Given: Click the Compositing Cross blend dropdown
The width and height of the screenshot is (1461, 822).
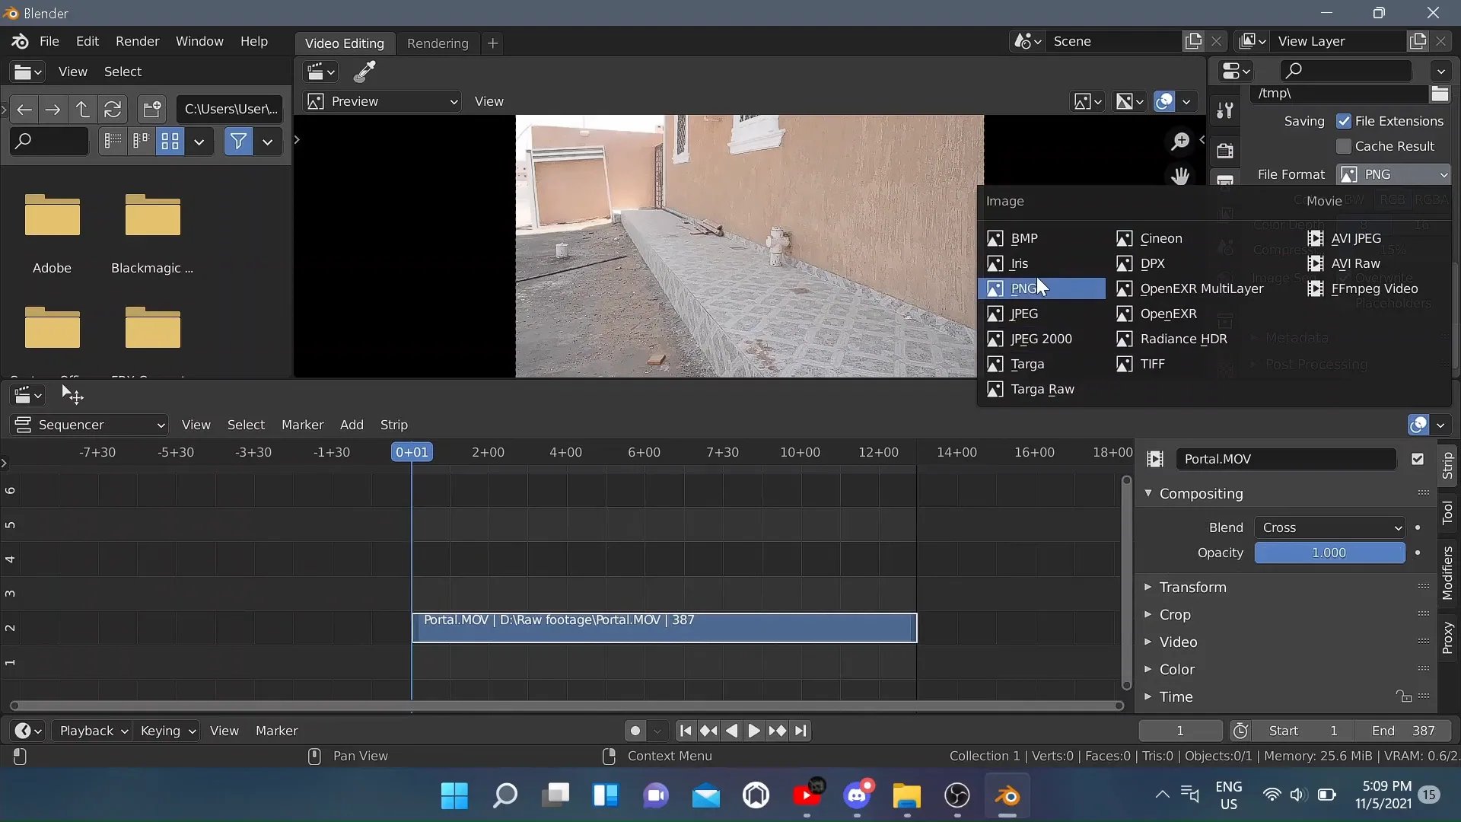Looking at the screenshot, I should [1329, 527].
